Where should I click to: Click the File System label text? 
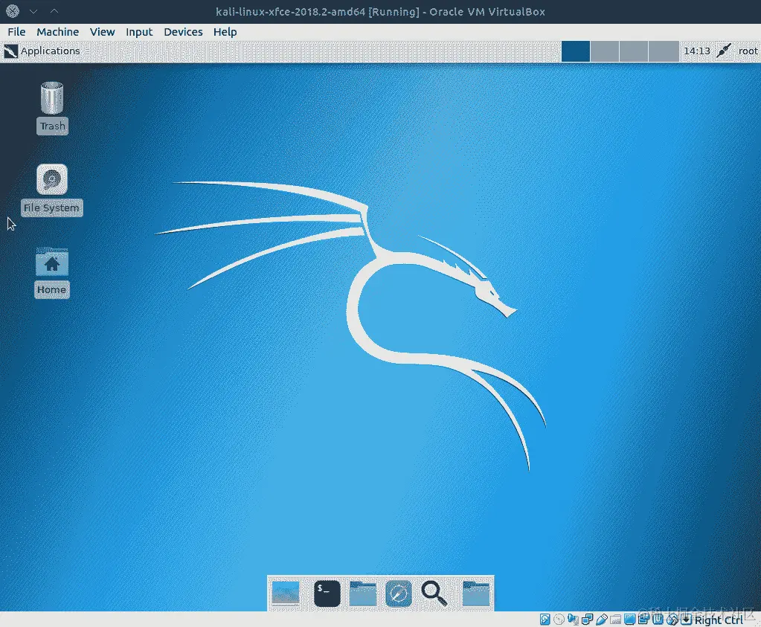point(51,208)
